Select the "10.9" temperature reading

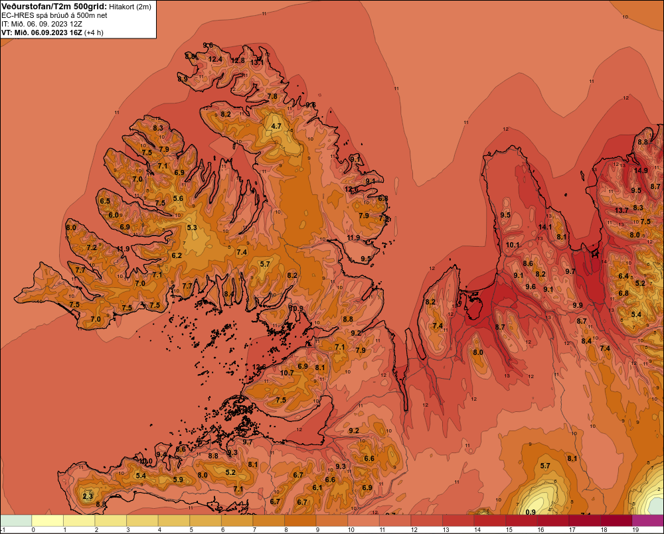[296, 308]
